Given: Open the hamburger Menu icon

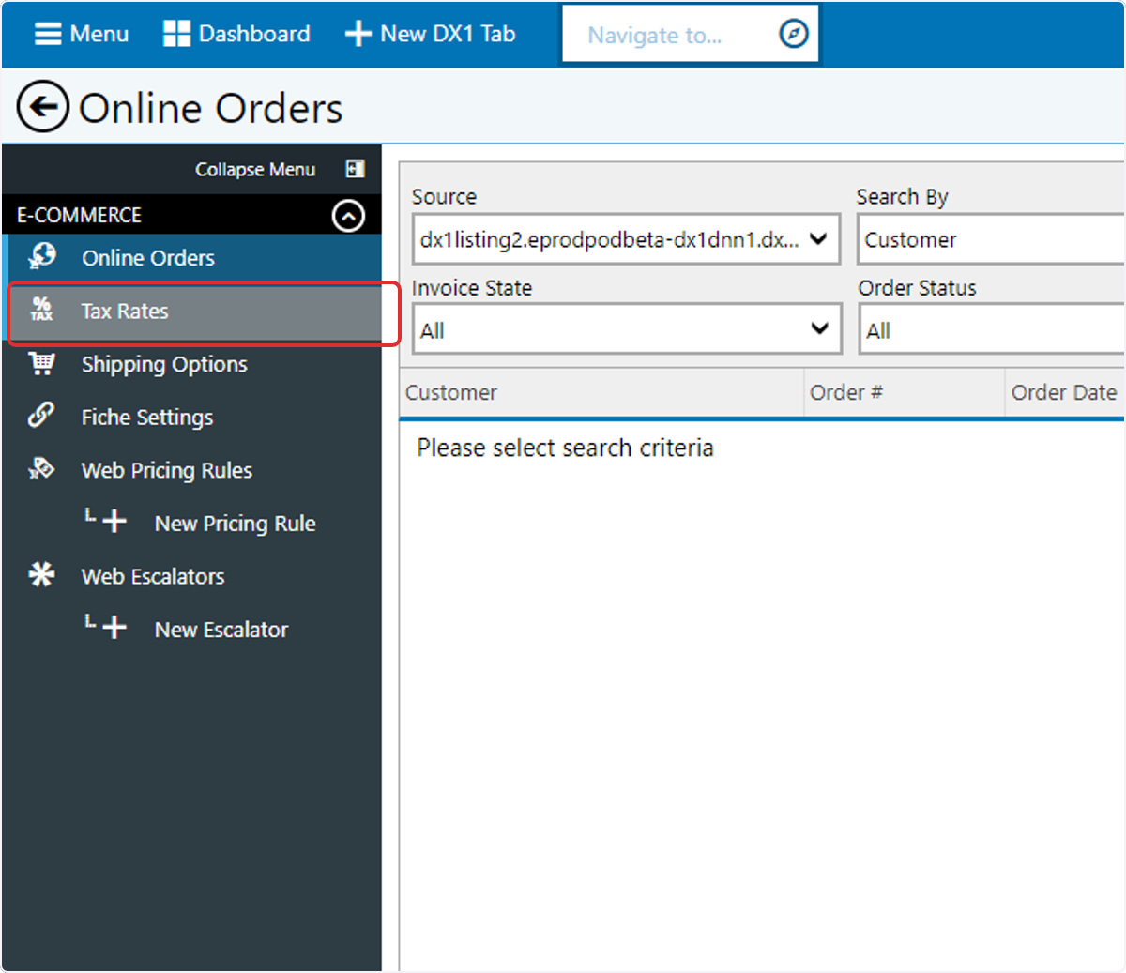Looking at the screenshot, I should (47, 34).
